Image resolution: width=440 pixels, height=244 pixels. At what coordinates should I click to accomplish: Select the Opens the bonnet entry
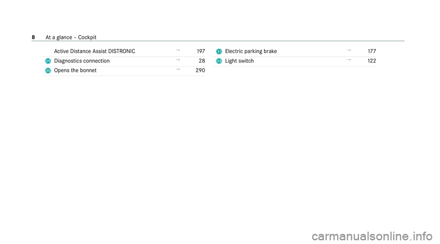tap(75, 70)
